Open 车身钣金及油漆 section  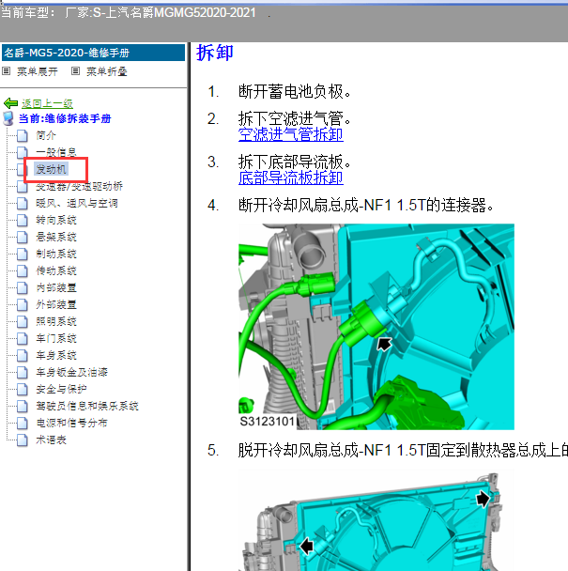(x=71, y=372)
